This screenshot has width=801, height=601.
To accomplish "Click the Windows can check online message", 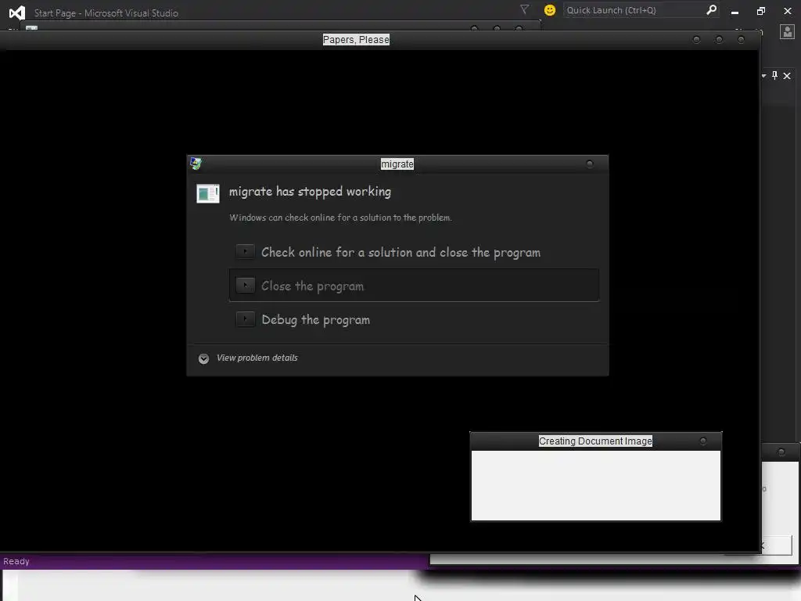I will tap(340, 218).
